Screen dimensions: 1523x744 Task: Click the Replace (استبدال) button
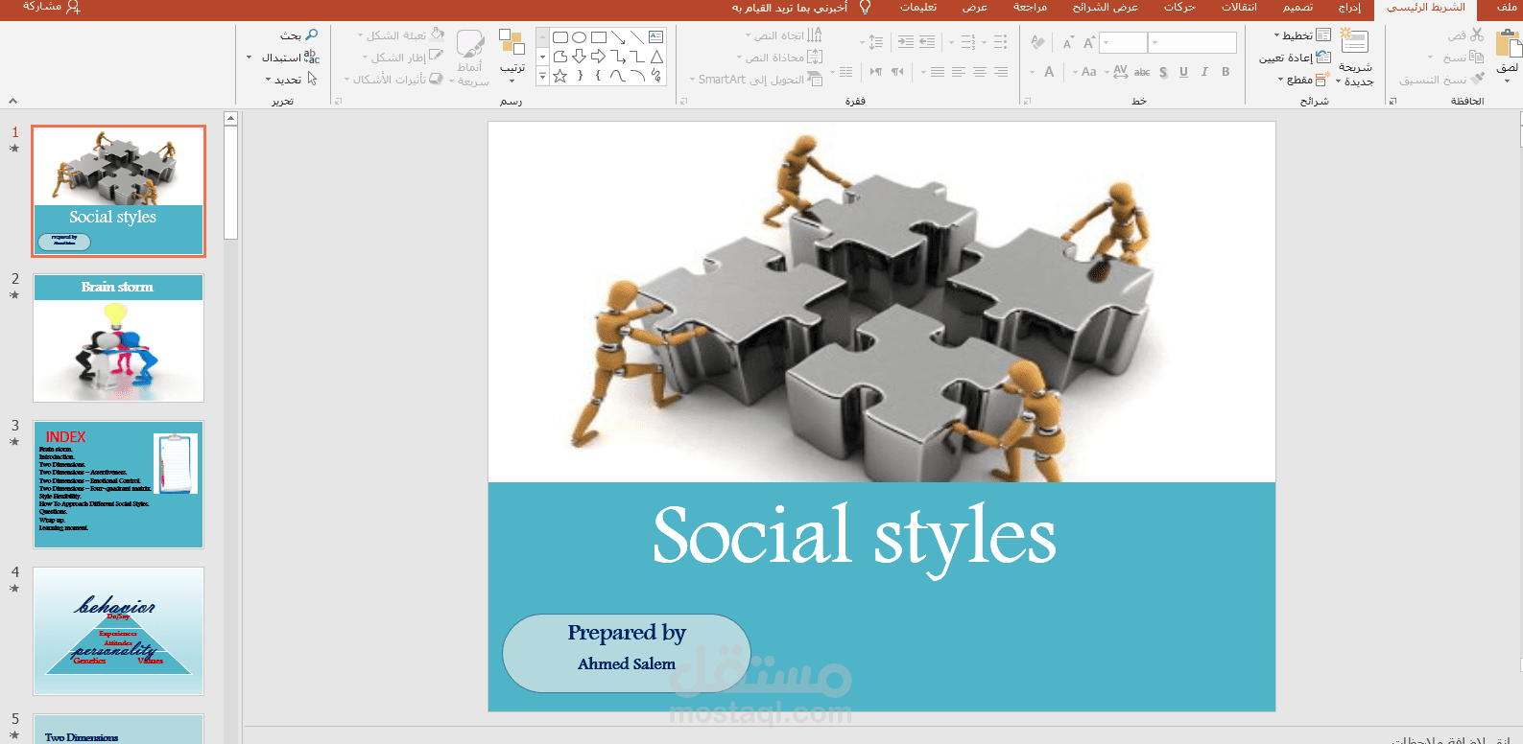pyautogui.click(x=284, y=58)
